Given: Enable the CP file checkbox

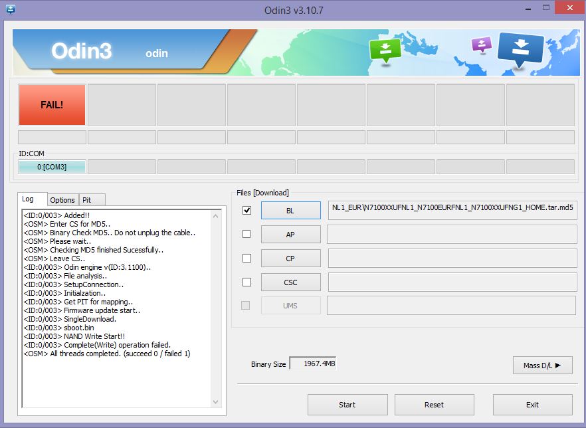Looking at the screenshot, I should (x=246, y=259).
